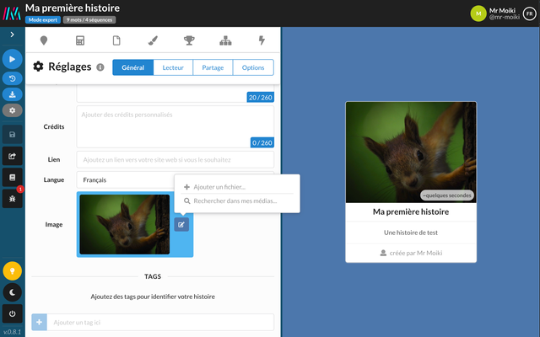This screenshot has height=337, width=540.
Task: Click the yellow lightbulb tips button
Action: pos(12,271)
